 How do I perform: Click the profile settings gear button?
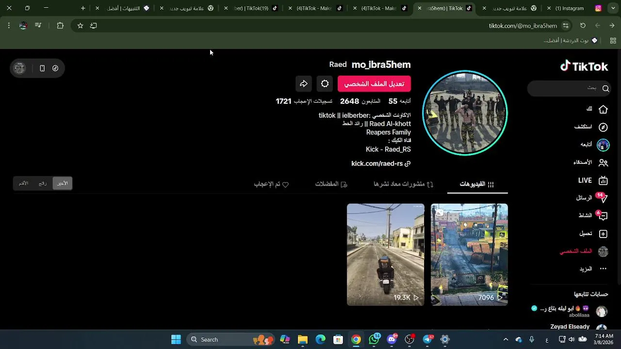(325, 84)
